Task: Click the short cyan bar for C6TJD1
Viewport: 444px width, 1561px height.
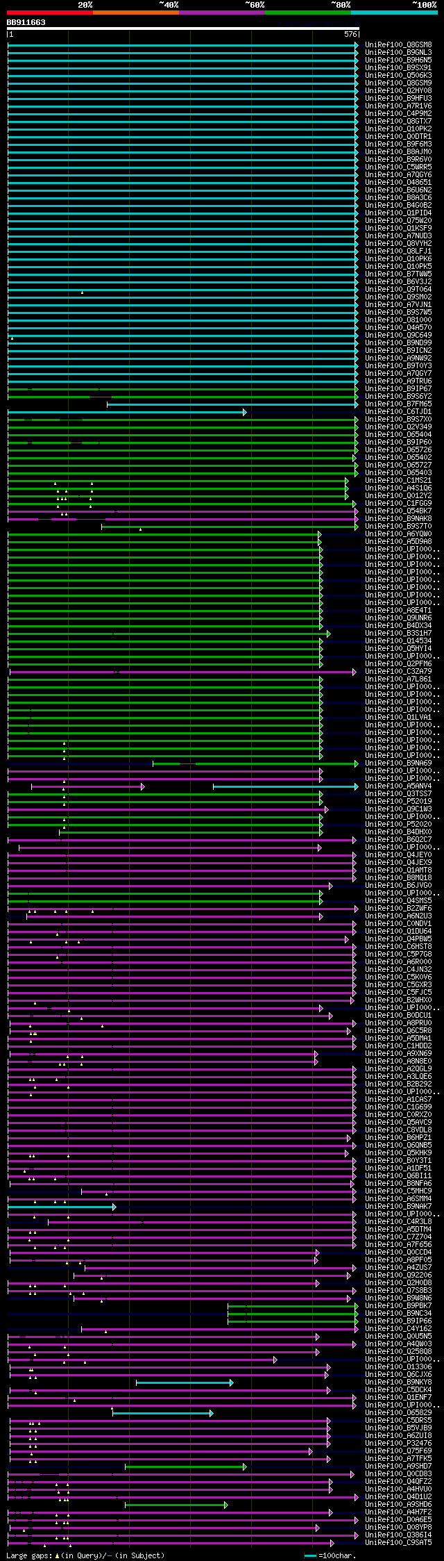Action: [x=126, y=412]
